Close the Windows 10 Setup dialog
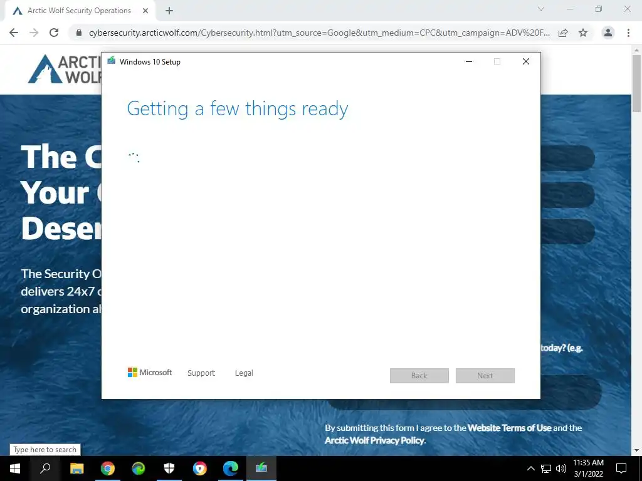Viewport: 642px width, 481px height. coord(526,61)
